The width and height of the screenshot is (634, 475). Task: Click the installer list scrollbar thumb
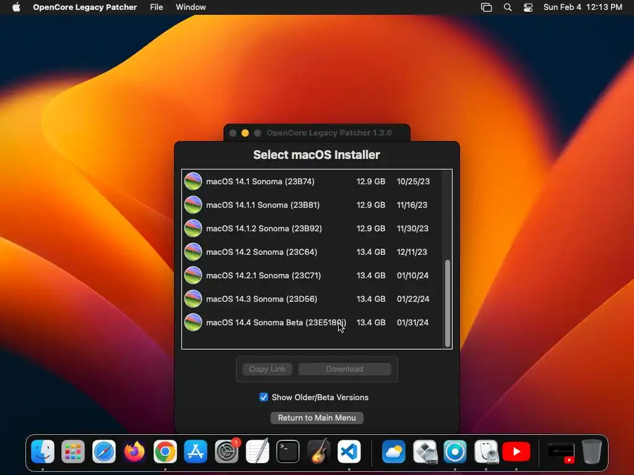(448, 303)
